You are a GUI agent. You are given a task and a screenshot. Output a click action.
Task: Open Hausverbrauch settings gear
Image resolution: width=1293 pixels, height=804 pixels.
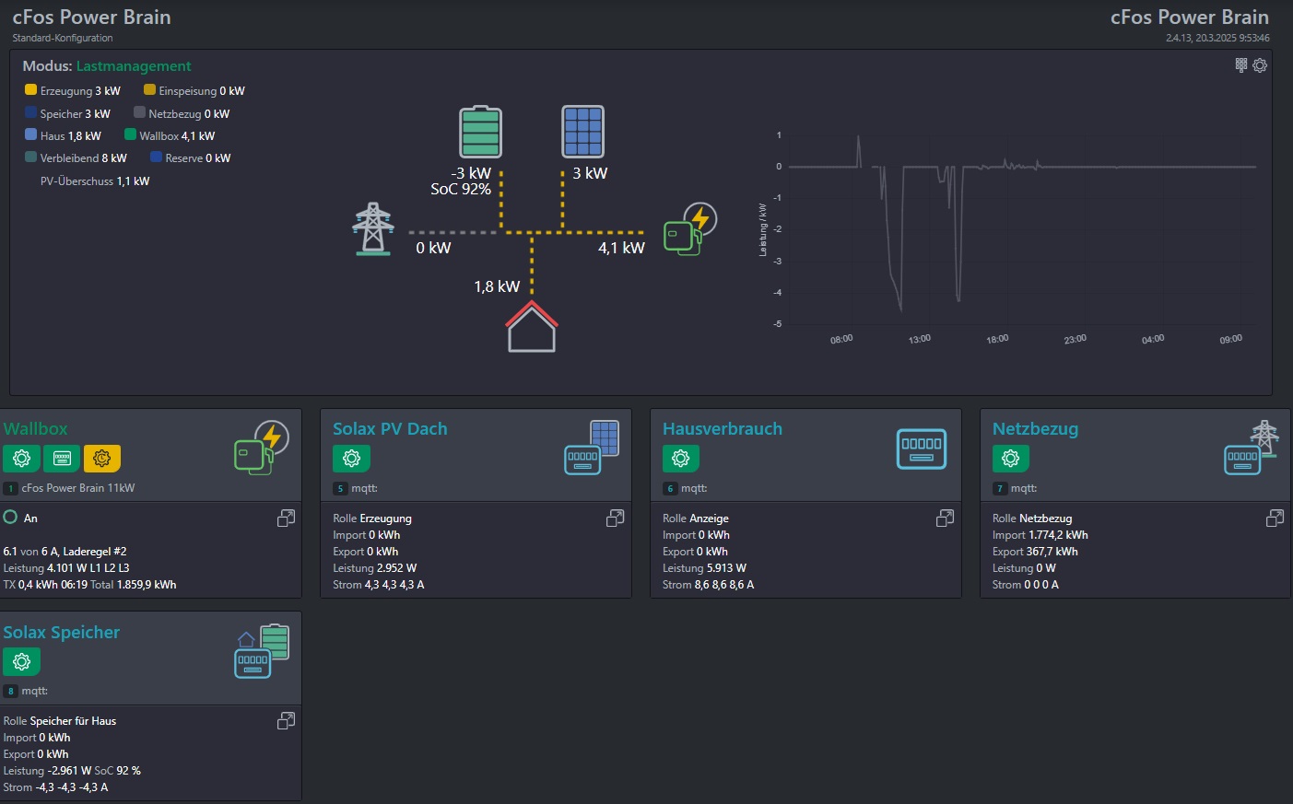coord(681,458)
